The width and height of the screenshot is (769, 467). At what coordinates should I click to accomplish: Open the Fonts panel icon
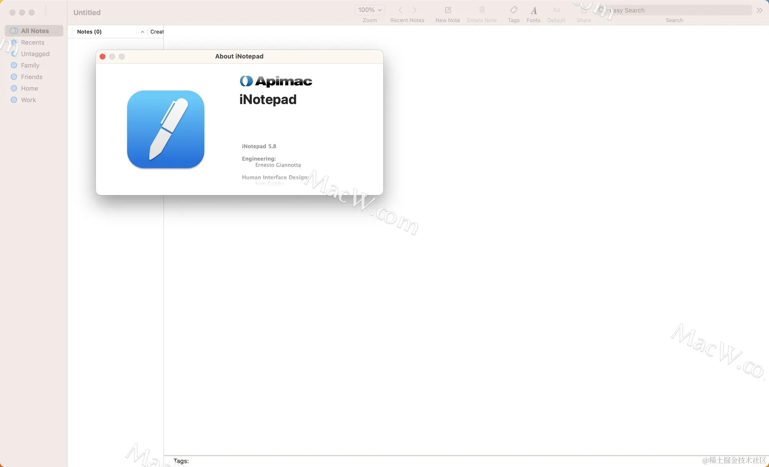tap(533, 10)
